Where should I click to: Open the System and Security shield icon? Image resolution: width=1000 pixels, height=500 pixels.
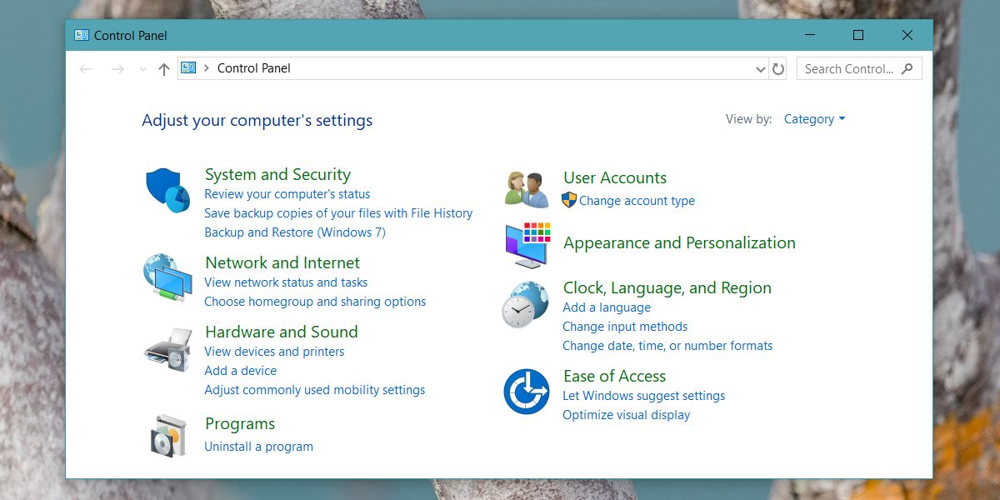[x=168, y=190]
